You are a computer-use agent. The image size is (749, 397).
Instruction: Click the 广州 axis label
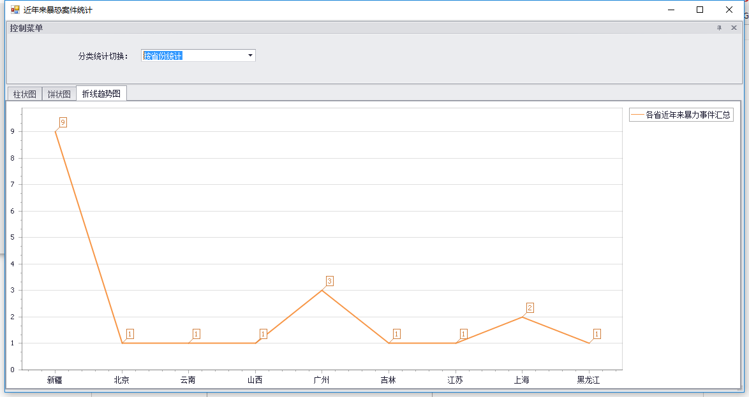(322, 380)
